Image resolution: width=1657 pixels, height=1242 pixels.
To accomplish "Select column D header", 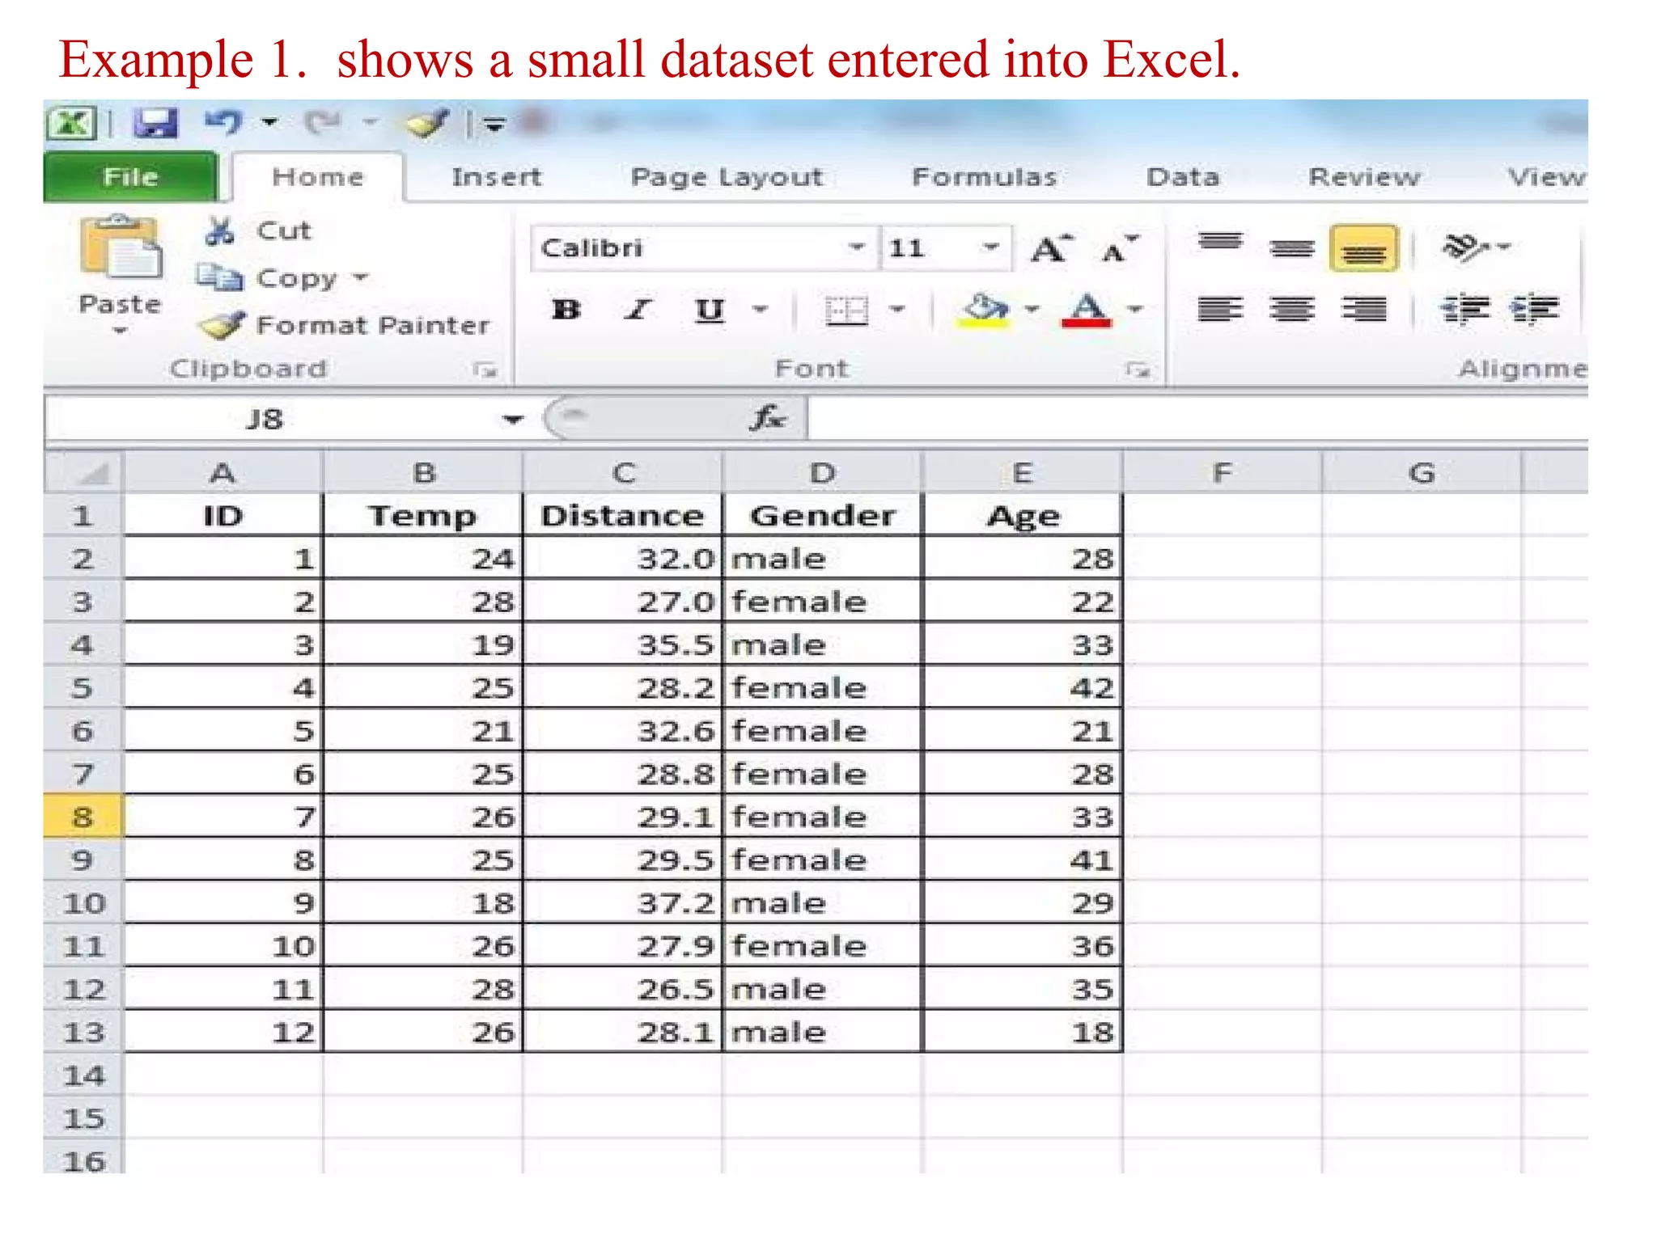I will [x=822, y=473].
